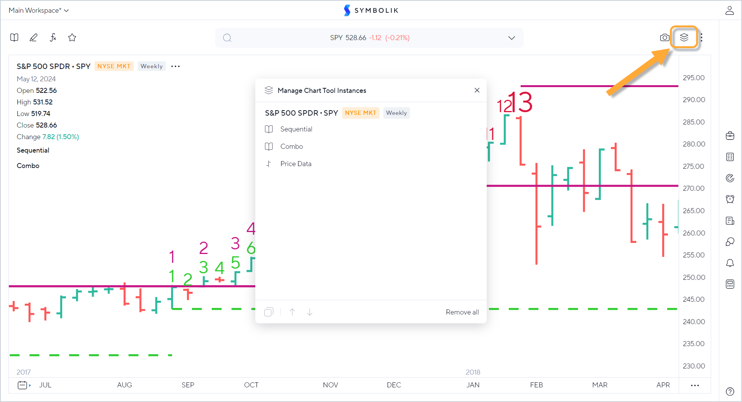Open Manage Chart Tool Instances layers icon
Screen dimensions: 742x402
pyautogui.click(x=684, y=37)
